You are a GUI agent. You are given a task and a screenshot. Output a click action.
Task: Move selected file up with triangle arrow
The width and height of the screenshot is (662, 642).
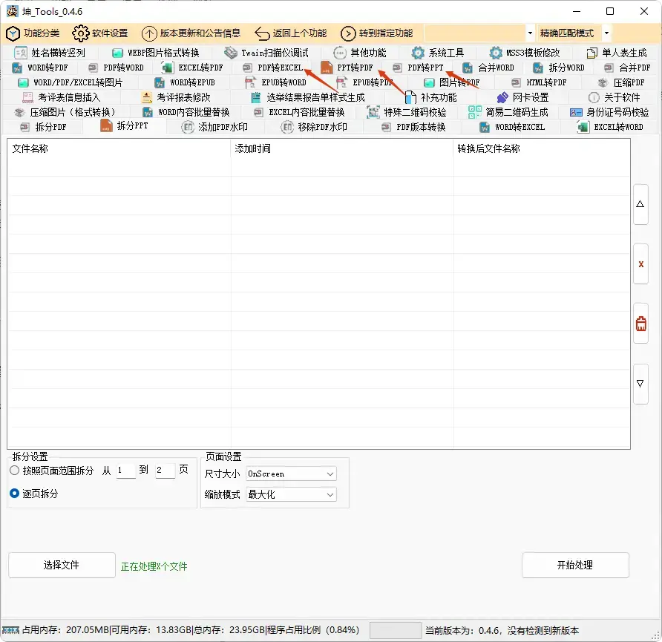pos(640,205)
